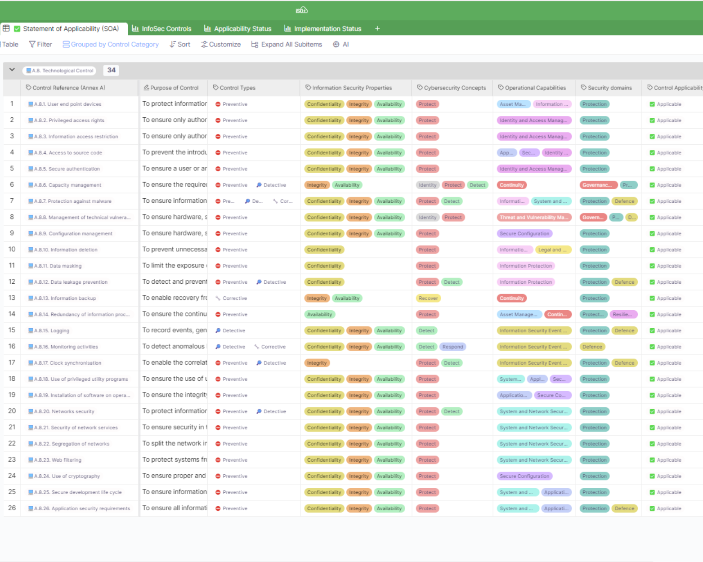Click the ISO logo in header
Viewport: 703px width, 562px height.
pyautogui.click(x=301, y=10)
